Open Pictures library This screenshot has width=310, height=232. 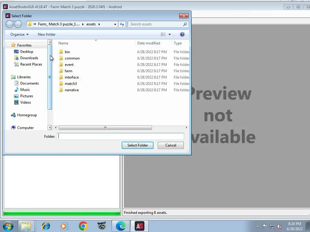(x=27, y=96)
